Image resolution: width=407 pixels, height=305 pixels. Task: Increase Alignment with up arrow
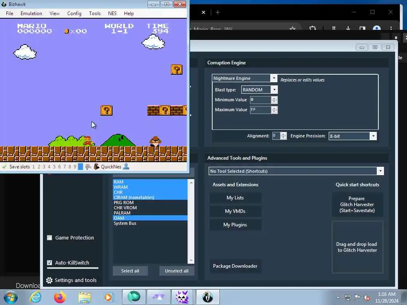click(284, 134)
